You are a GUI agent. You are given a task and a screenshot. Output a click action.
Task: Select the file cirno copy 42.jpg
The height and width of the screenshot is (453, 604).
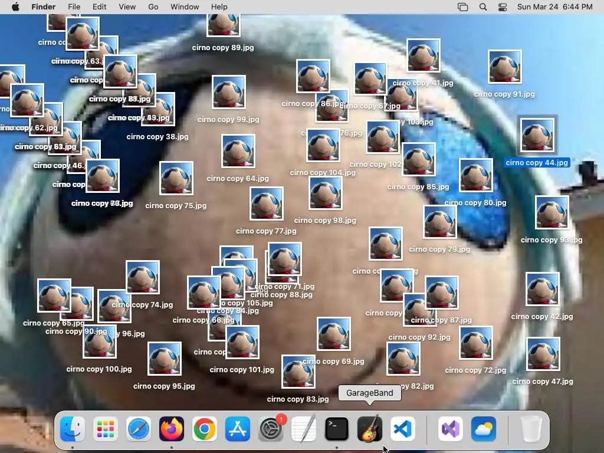click(543, 289)
